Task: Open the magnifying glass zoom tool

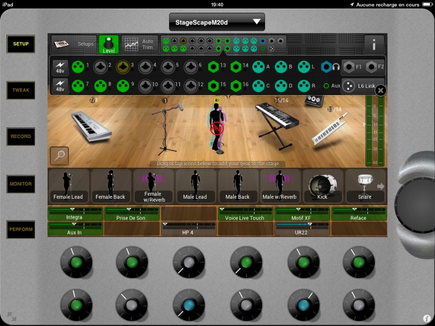Action: pyautogui.click(x=59, y=156)
